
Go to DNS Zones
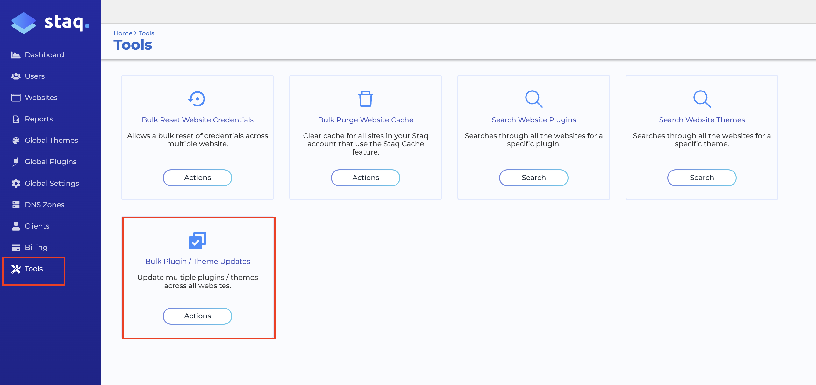click(45, 205)
